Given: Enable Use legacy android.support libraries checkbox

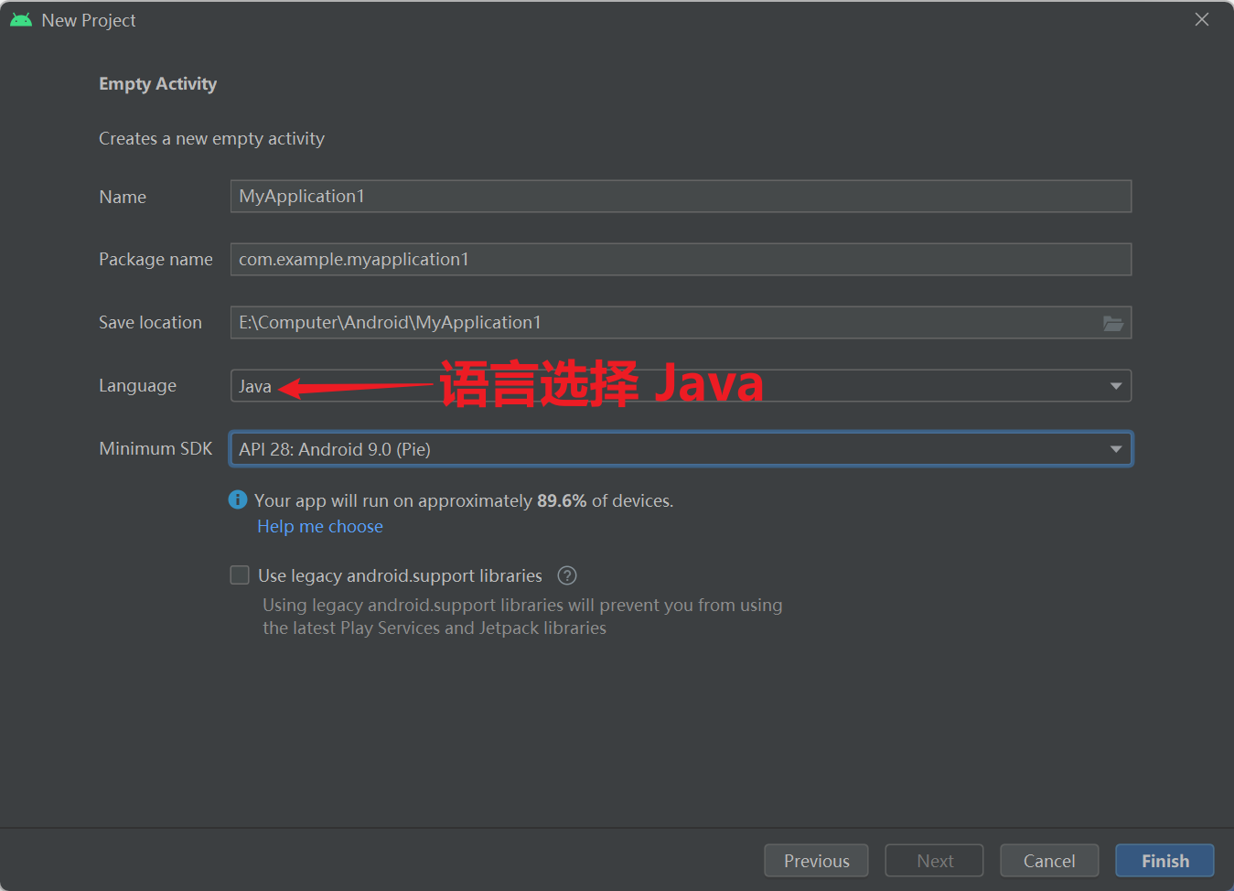Looking at the screenshot, I should [240, 574].
